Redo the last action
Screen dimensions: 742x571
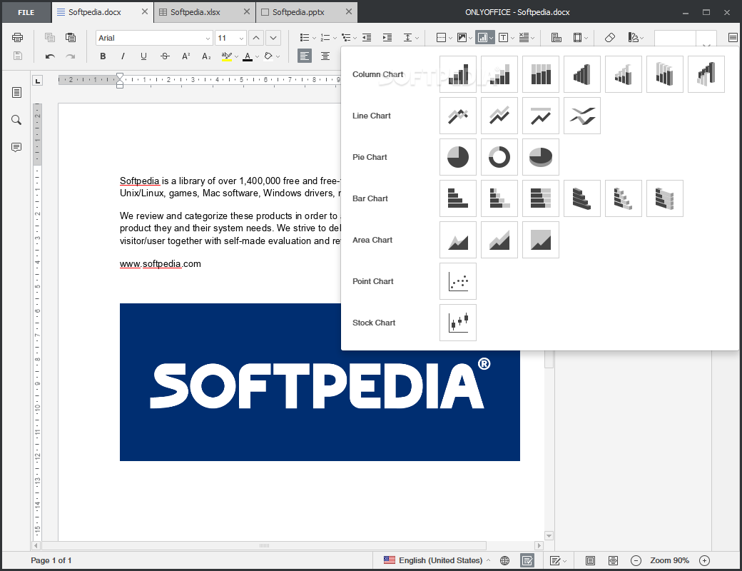click(x=71, y=56)
